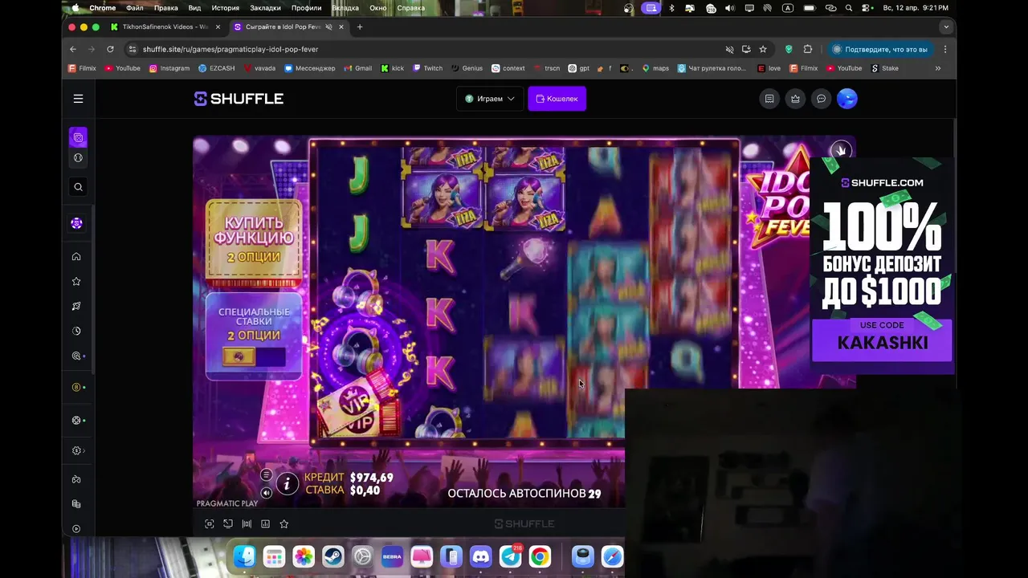Open the 'Правка' menu

[165, 8]
